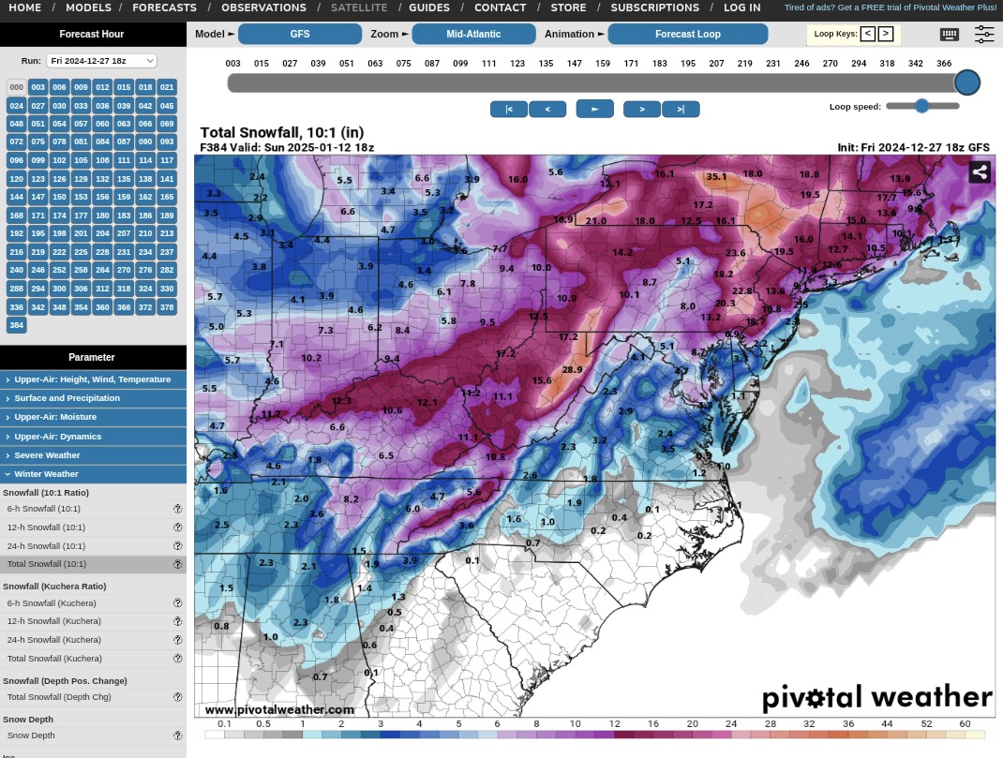Step back one frame with Loop Keys <
The width and height of the screenshot is (1003, 758).
[x=868, y=34]
